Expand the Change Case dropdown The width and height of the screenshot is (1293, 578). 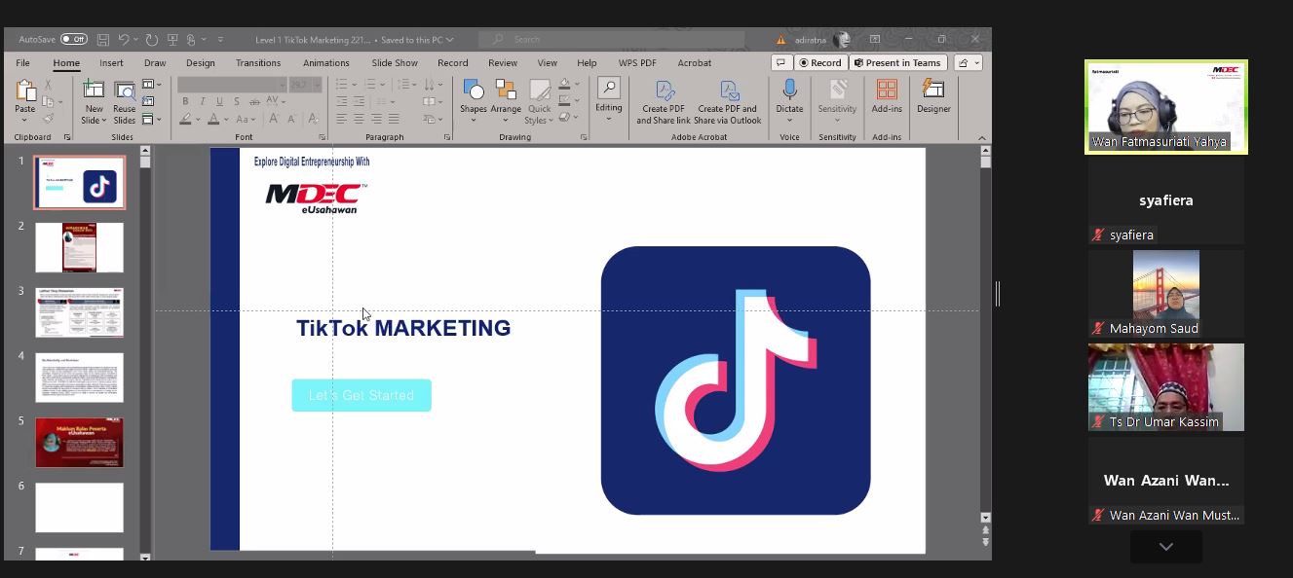[254, 119]
